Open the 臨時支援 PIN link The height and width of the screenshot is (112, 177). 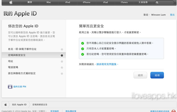[20, 87]
